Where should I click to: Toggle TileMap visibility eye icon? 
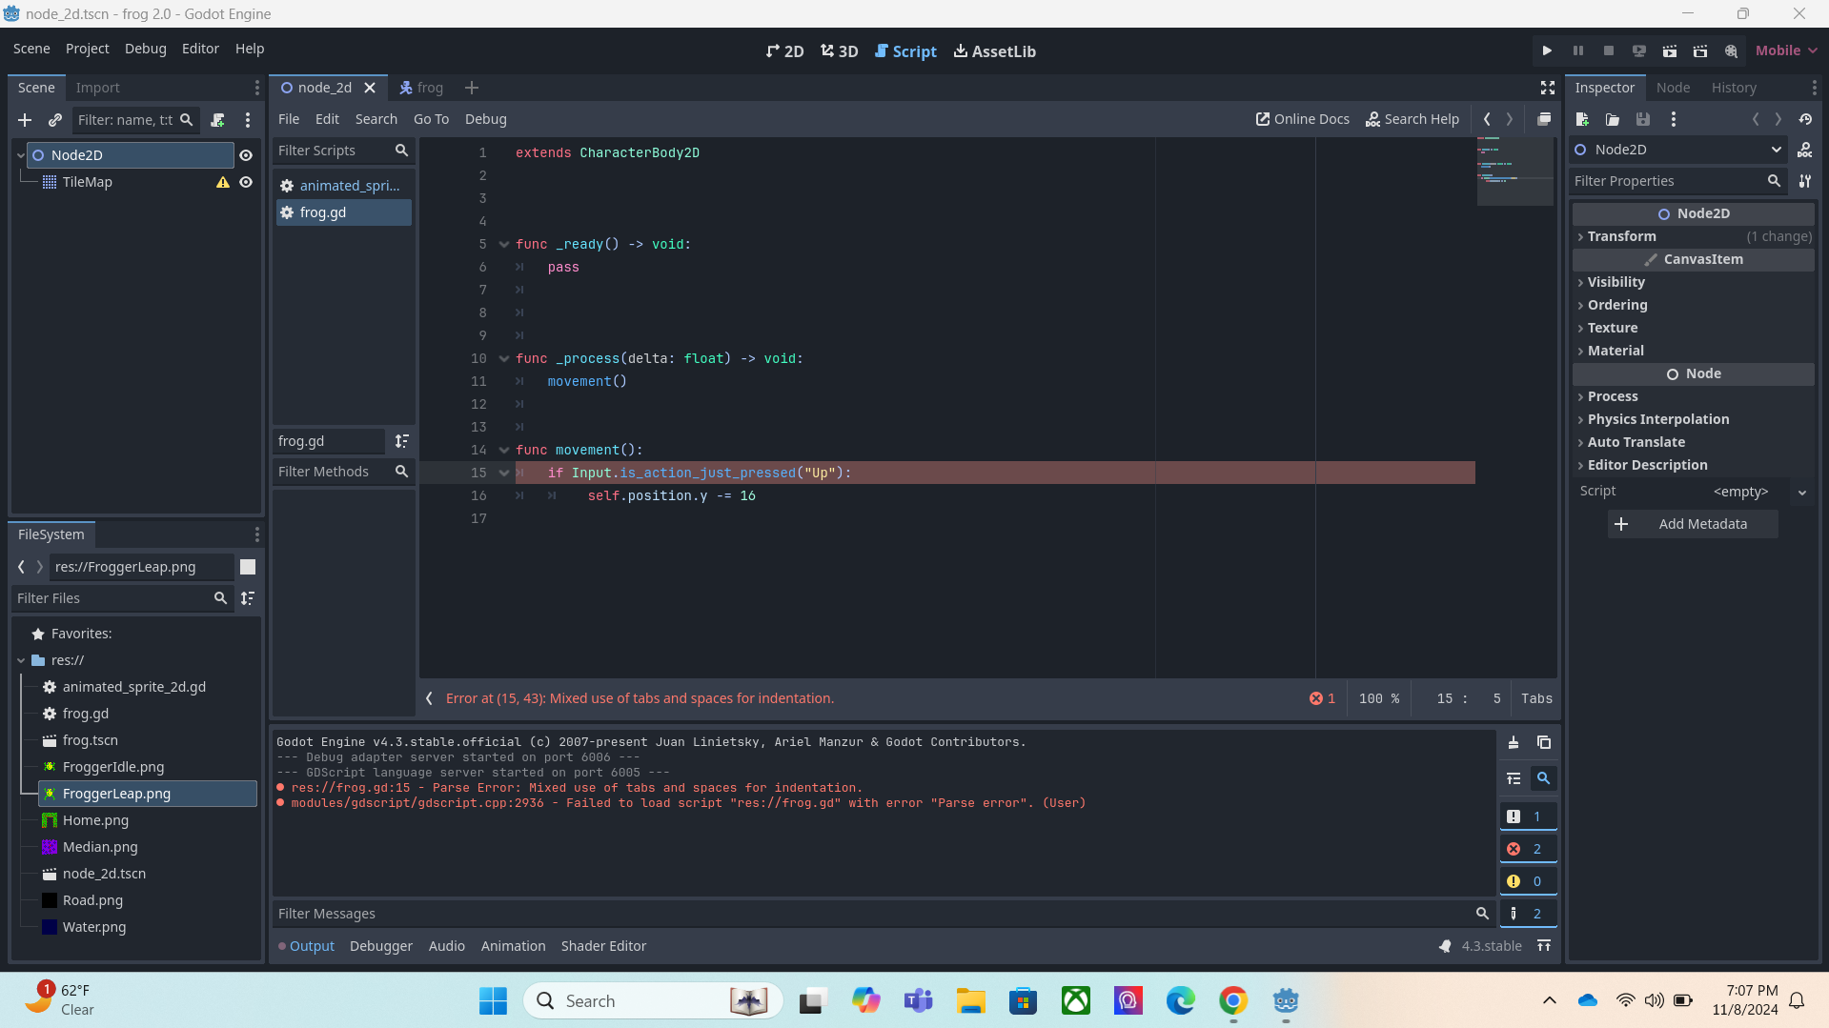point(246,182)
